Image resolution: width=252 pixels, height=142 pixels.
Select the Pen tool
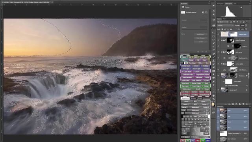click(213, 82)
